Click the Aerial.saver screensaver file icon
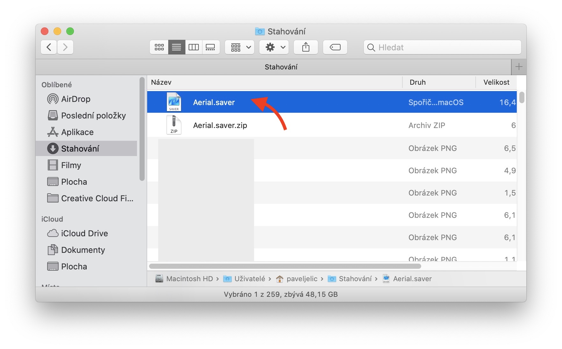The image size is (562, 349). click(x=174, y=102)
